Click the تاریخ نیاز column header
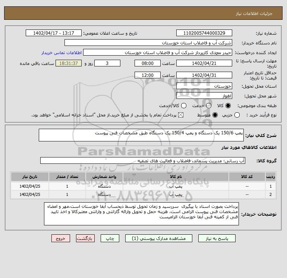This screenshot has height=278, width=287. click(30, 177)
